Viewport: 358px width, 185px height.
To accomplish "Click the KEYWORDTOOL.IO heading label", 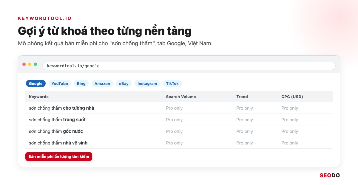I will (45, 18).
